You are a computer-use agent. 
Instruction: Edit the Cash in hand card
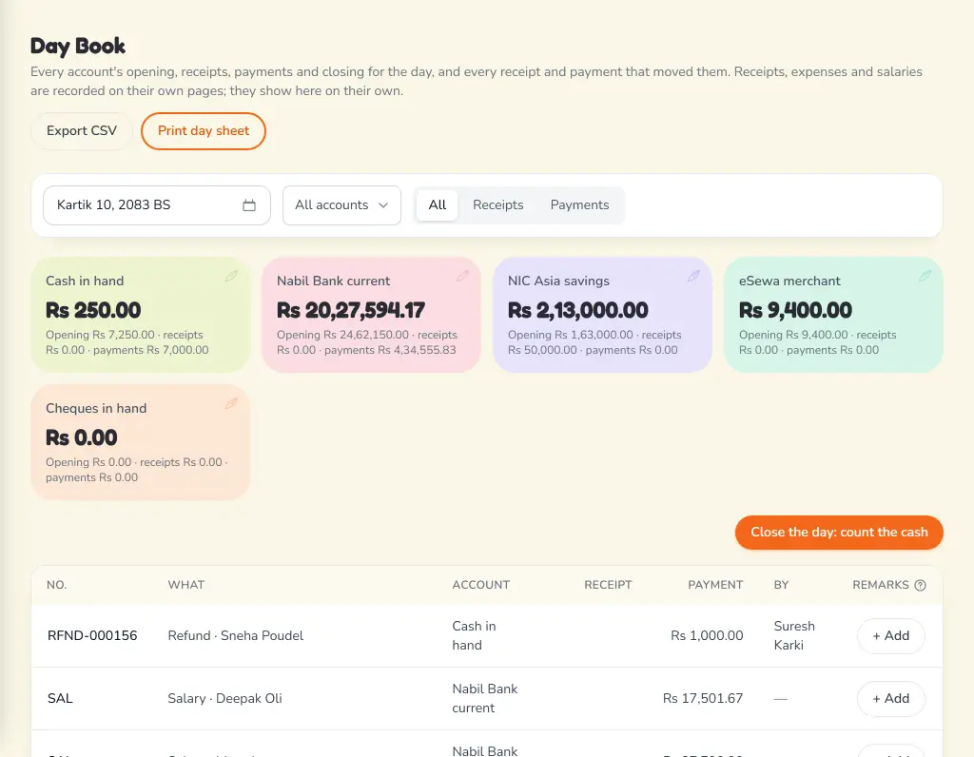(x=231, y=276)
